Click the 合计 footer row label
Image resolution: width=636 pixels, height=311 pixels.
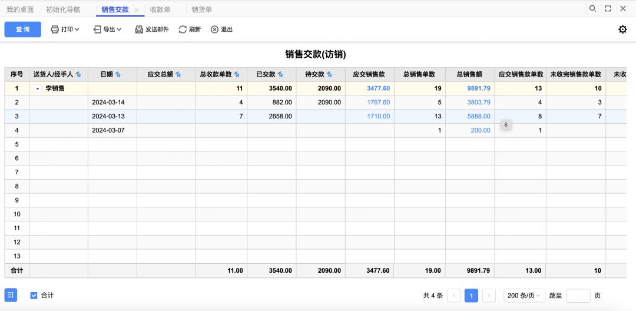pos(16,270)
